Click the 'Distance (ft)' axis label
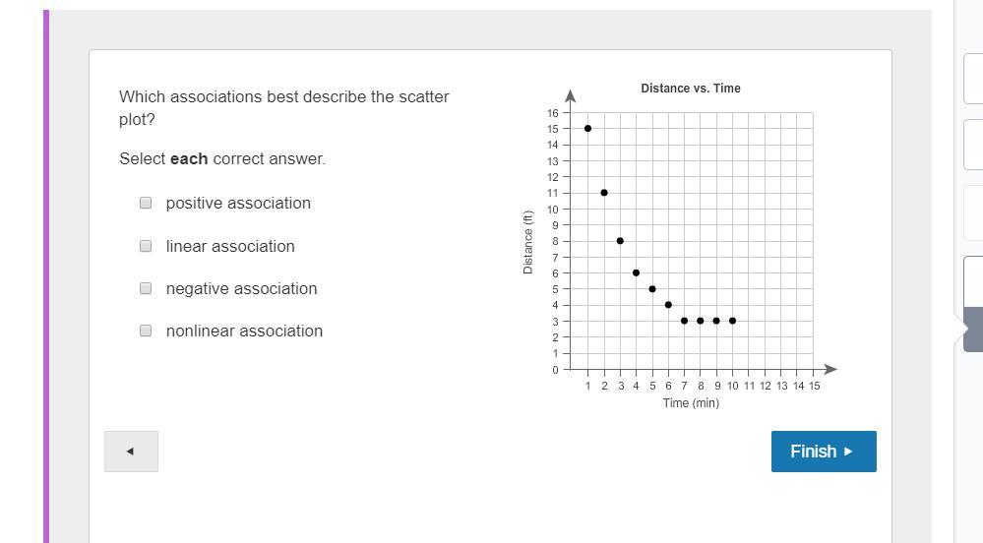983x543 pixels. 528,243
